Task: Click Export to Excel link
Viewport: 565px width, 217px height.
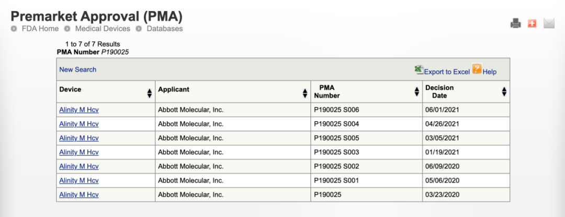Action: tap(447, 72)
